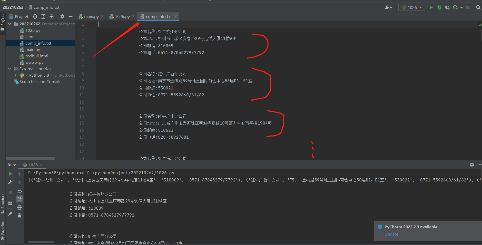482x245 pixels.
Task: Select wwww.py in the Project tree
Action: click(34, 62)
